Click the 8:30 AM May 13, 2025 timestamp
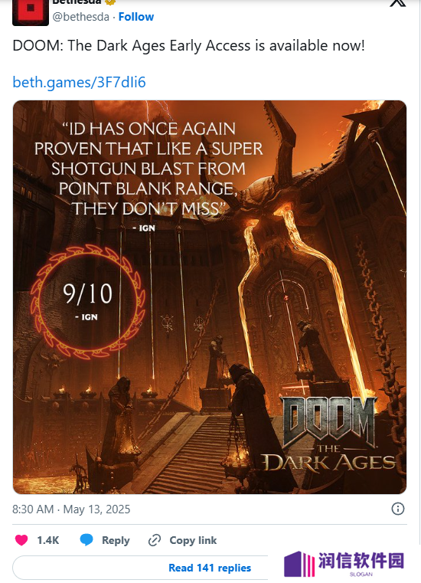 [71, 509]
